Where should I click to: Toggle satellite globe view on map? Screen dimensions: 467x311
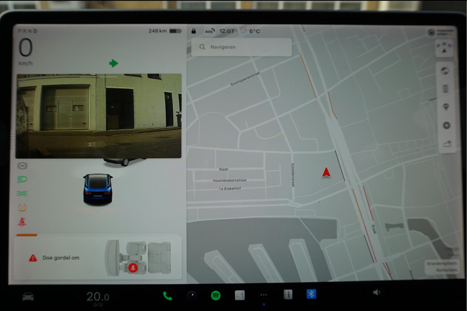[446, 70]
